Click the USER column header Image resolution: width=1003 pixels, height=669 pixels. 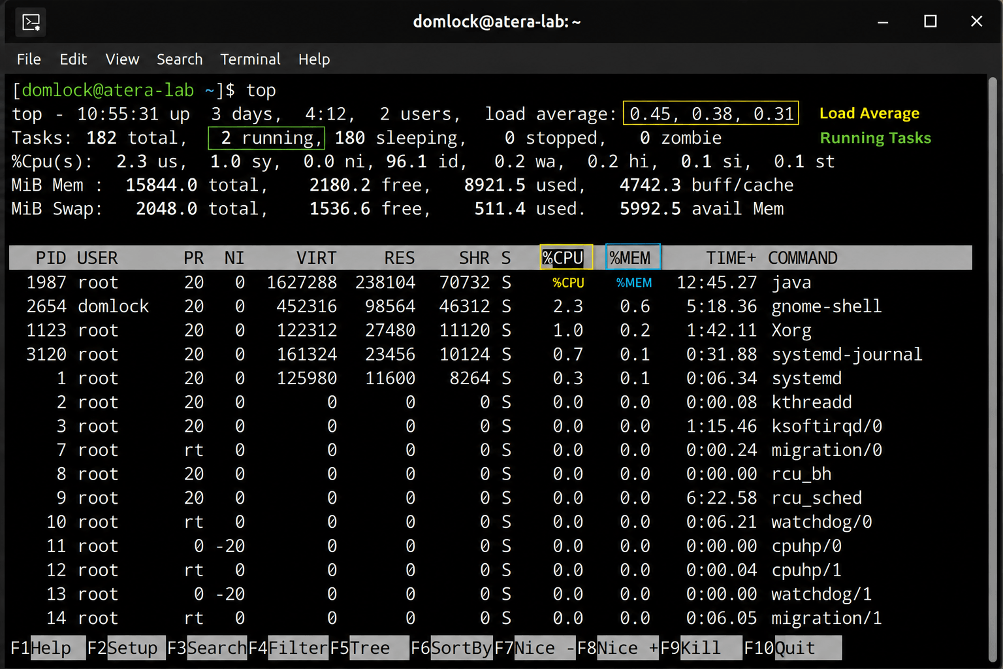97,258
